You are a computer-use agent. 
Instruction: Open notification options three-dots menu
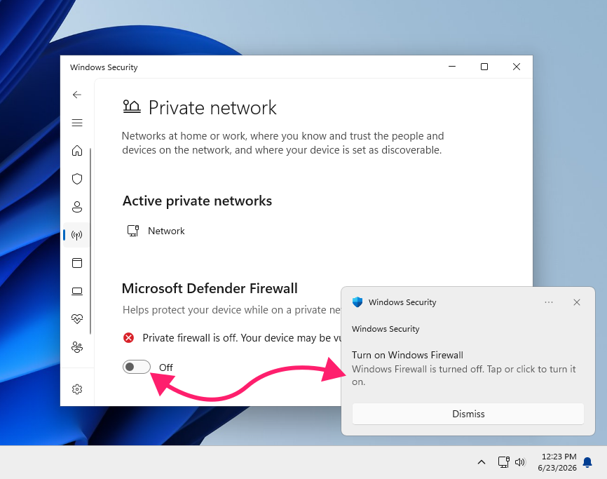coord(549,302)
